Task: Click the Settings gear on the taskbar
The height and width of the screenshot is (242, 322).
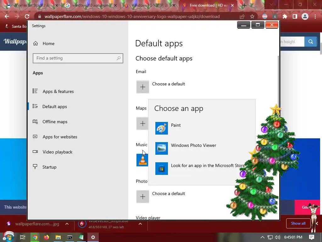Action: (x=93, y=237)
